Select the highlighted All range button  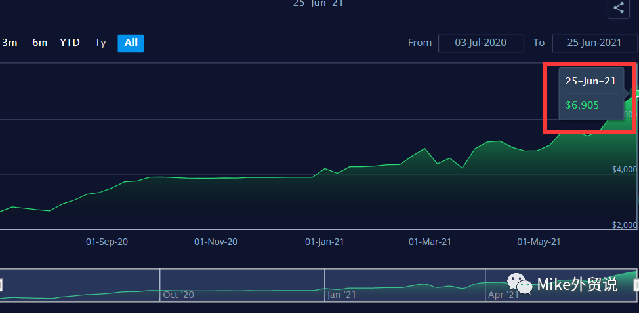[x=131, y=43]
